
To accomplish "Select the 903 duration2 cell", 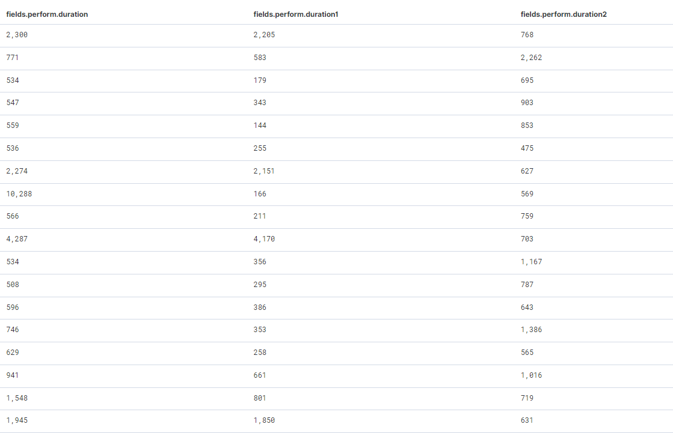I will (x=527, y=103).
